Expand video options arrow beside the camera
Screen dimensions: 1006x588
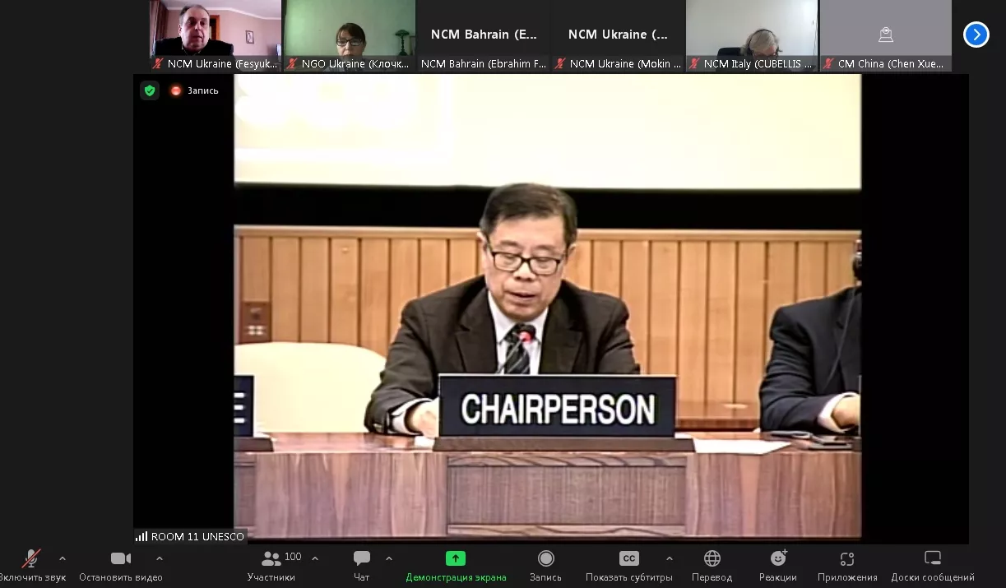160,558
